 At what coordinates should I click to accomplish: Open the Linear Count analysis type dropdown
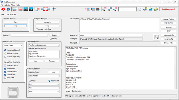13,45
